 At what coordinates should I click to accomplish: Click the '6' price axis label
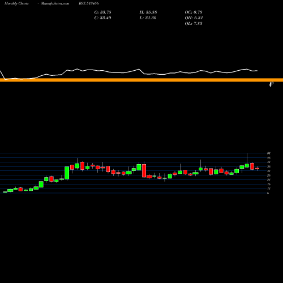(x=268, y=193)
